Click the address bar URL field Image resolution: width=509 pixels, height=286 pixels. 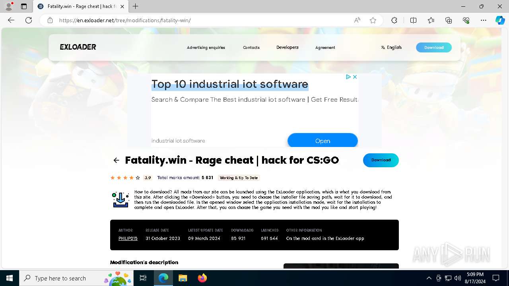coord(203,20)
